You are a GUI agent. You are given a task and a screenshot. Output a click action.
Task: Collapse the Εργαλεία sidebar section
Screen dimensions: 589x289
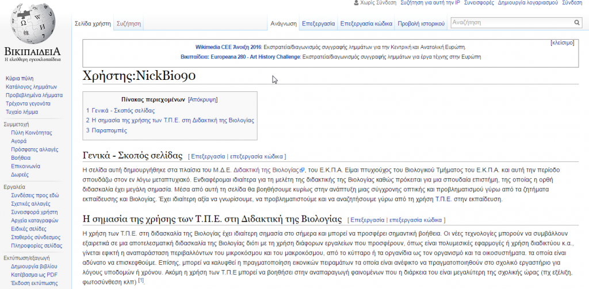click(14, 187)
